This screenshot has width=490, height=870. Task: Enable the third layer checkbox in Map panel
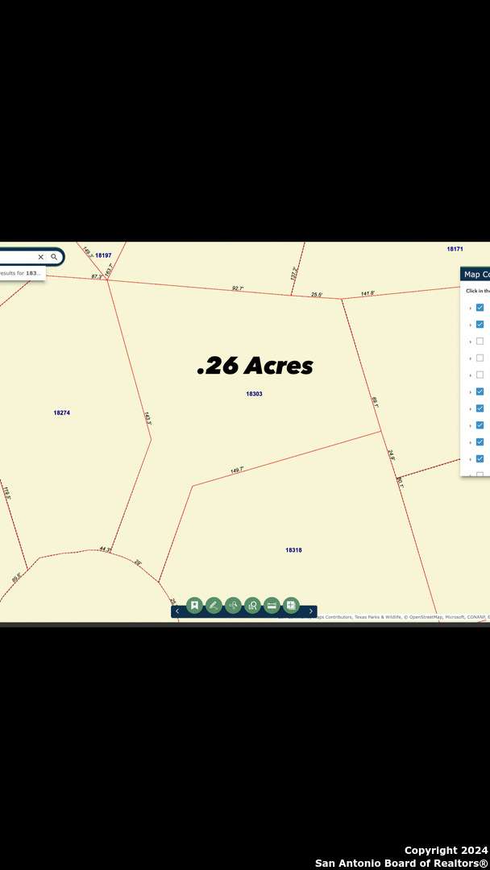tap(480, 342)
